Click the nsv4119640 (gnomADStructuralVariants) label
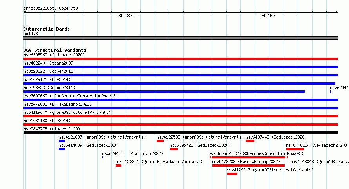The height and width of the screenshot is (189, 349). click(x=67, y=112)
